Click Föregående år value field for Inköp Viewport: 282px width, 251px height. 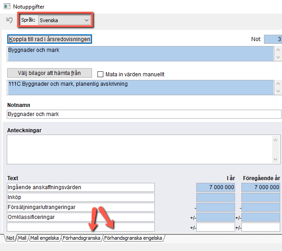pos(261,197)
